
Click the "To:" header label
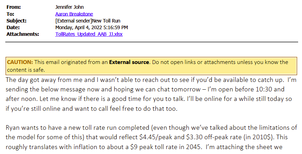point(11,14)
